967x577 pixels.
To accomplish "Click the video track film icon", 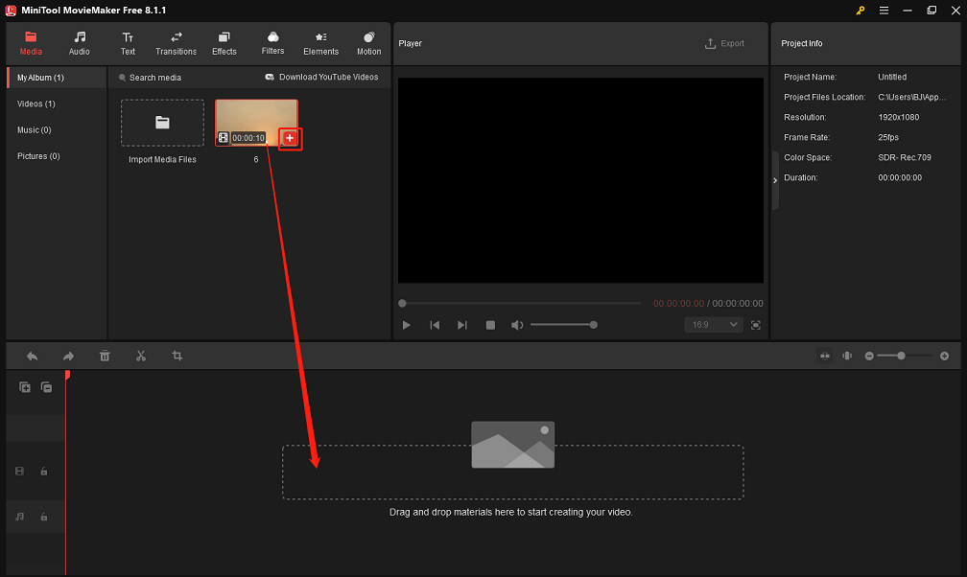I will pos(20,471).
